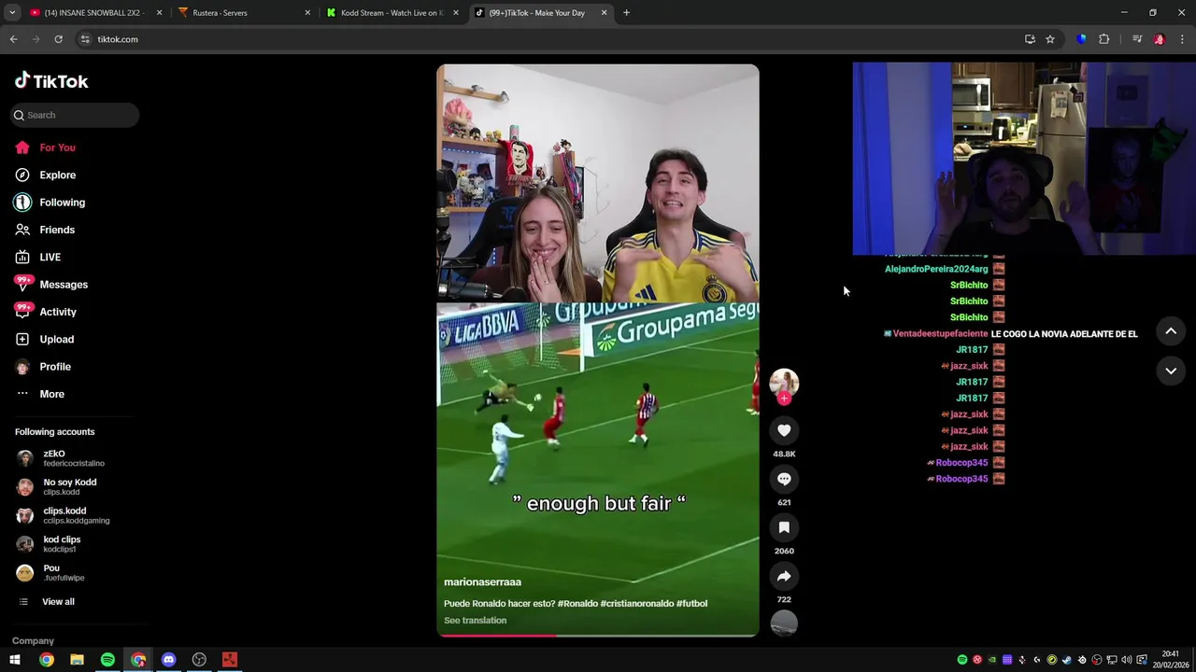Click See translation under caption

pos(475,621)
